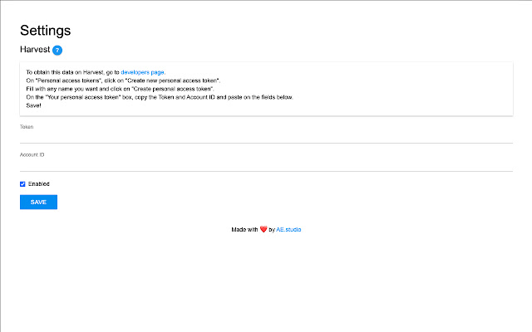Toggle the Enabled checkbox
This screenshot has width=532, height=332.
[x=22, y=184]
